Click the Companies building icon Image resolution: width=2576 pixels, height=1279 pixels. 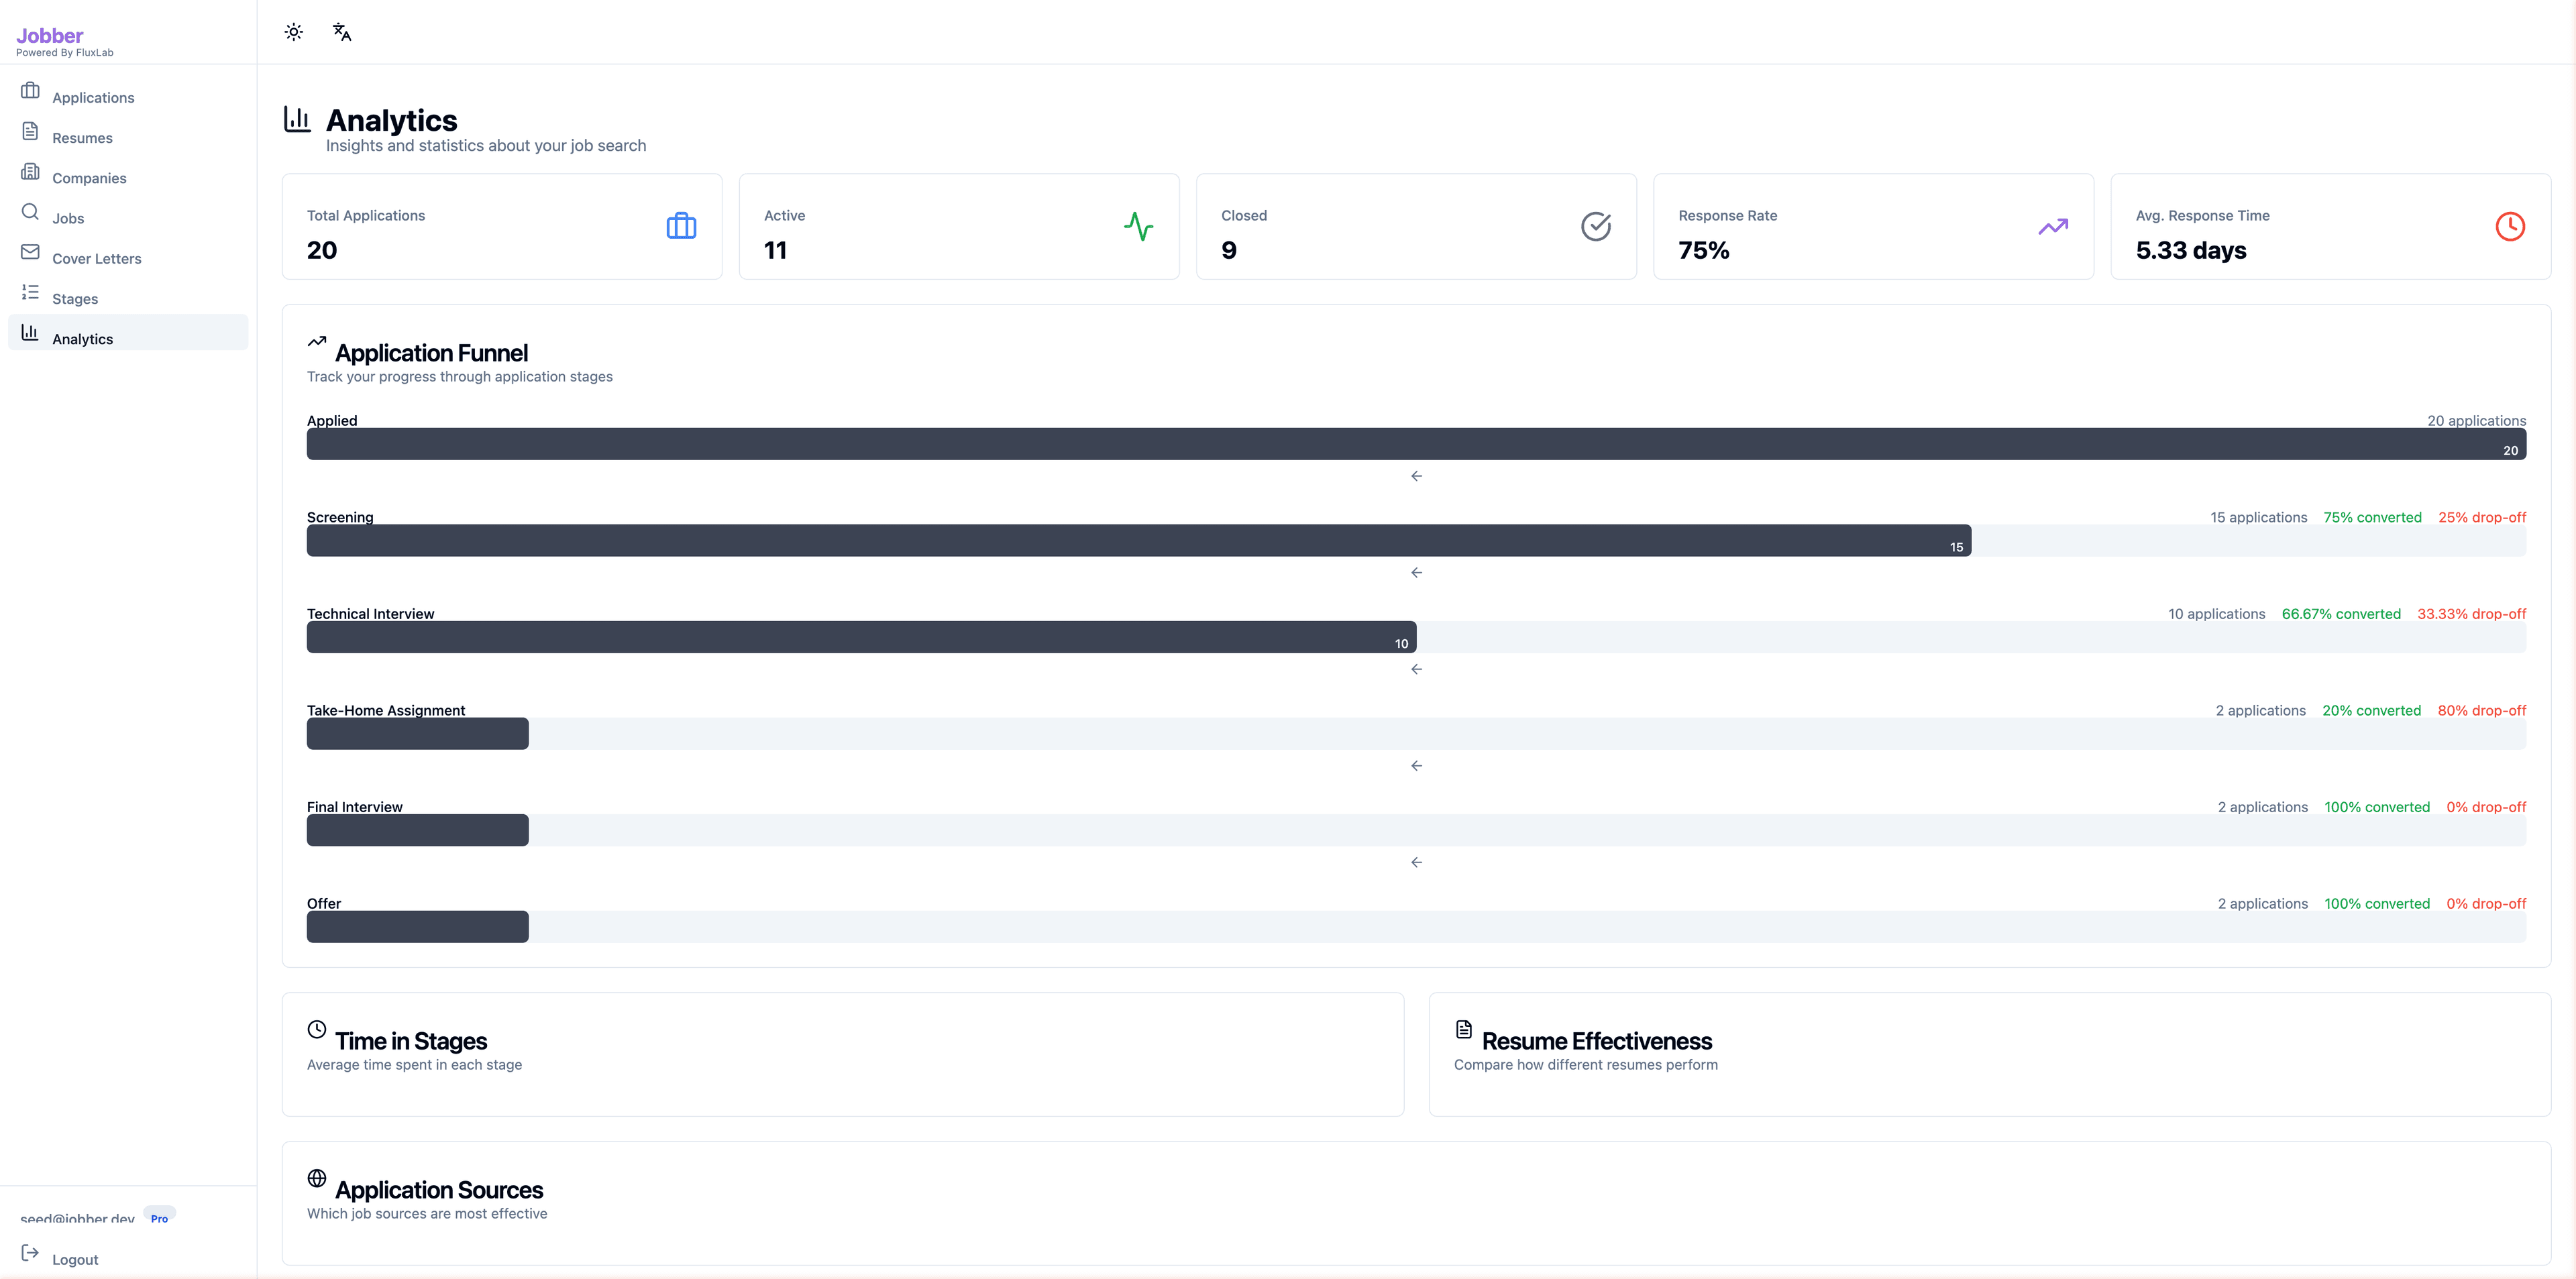pyautogui.click(x=30, y=171)
